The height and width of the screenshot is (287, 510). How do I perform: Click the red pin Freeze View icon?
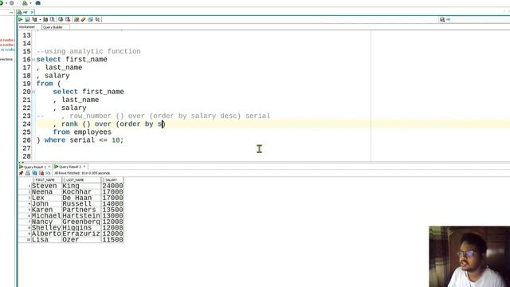(x=22, y=173)
